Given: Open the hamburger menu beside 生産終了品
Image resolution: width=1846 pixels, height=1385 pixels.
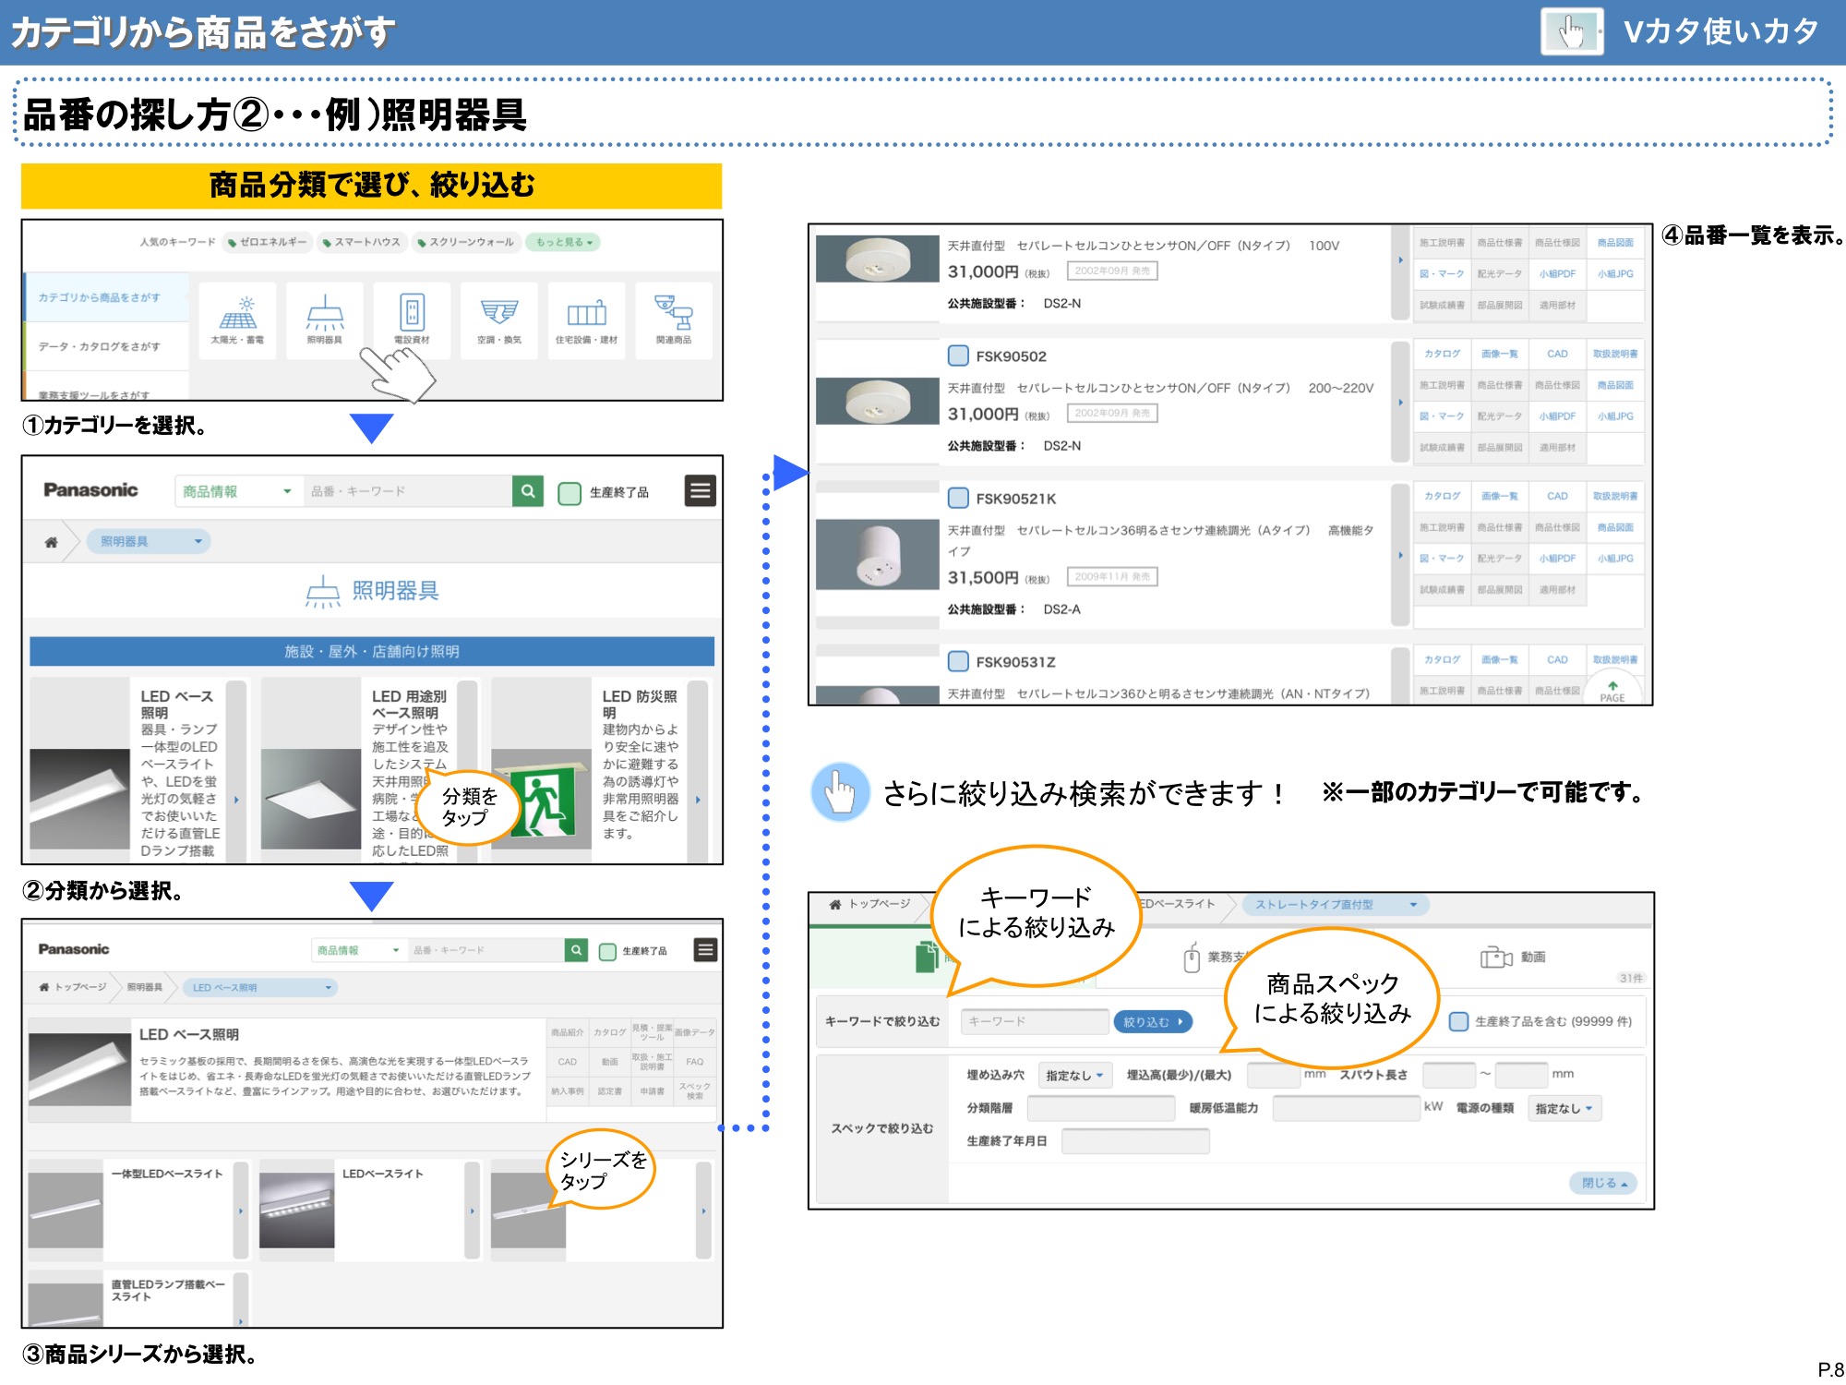Looking at the screenshot, I should 700,491.
